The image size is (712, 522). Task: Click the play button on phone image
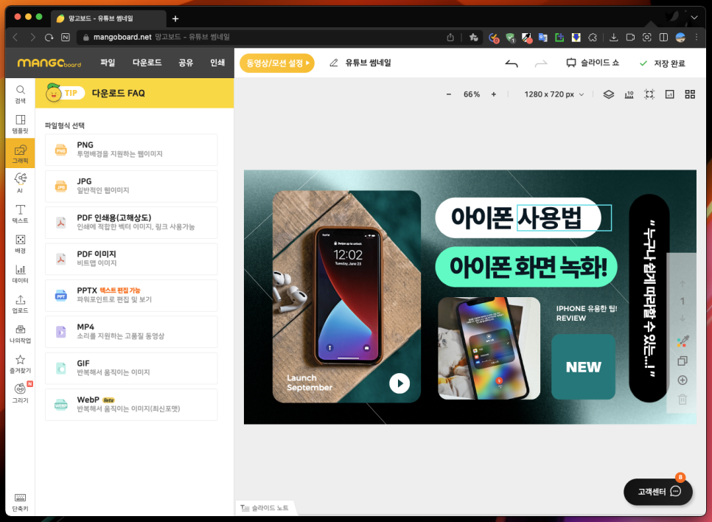(x=399, y=383)
